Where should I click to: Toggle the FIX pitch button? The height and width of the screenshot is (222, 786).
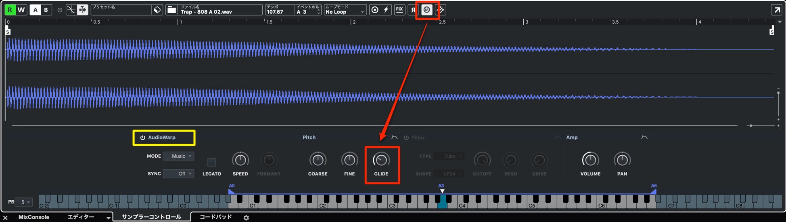(x=399, y=10)
